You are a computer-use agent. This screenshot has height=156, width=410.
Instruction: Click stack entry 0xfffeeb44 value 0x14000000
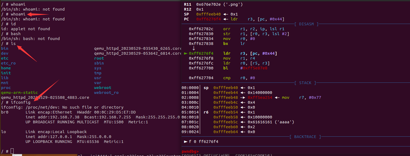click(x=260, y=93)
